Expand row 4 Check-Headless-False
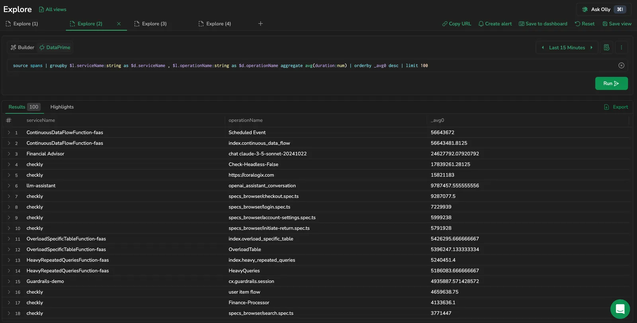Viewport: 637px width, 323px height. pyautogui.click(x=9, y=164)
